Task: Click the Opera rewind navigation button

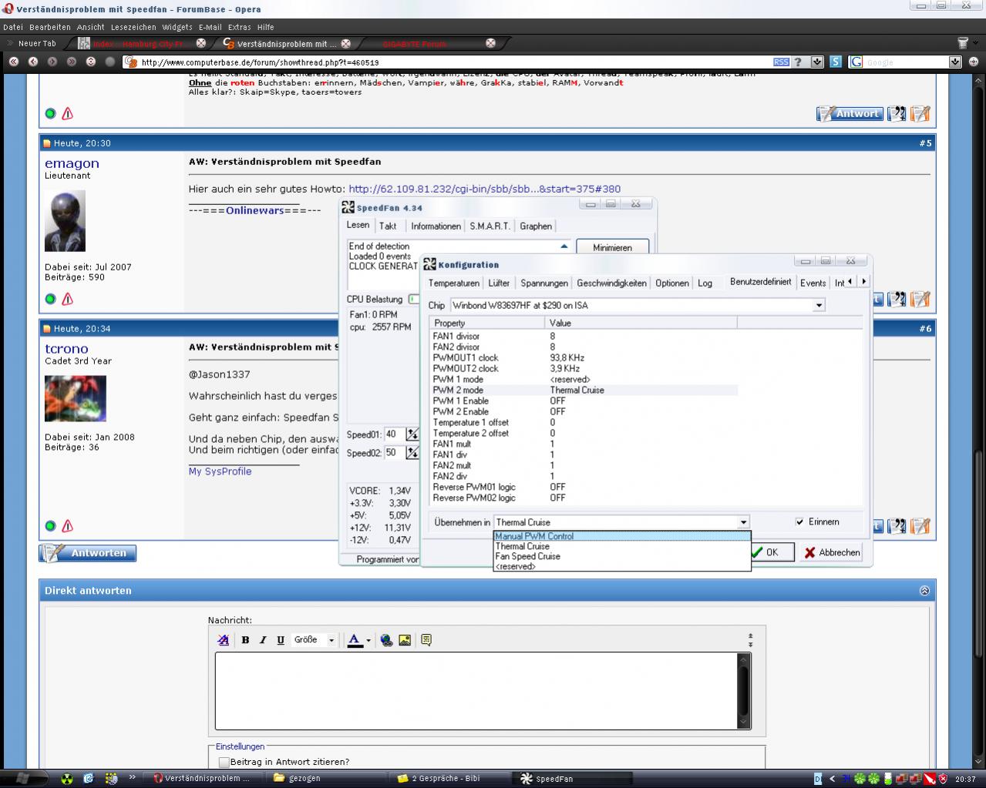Action: [x=14, y=62]
